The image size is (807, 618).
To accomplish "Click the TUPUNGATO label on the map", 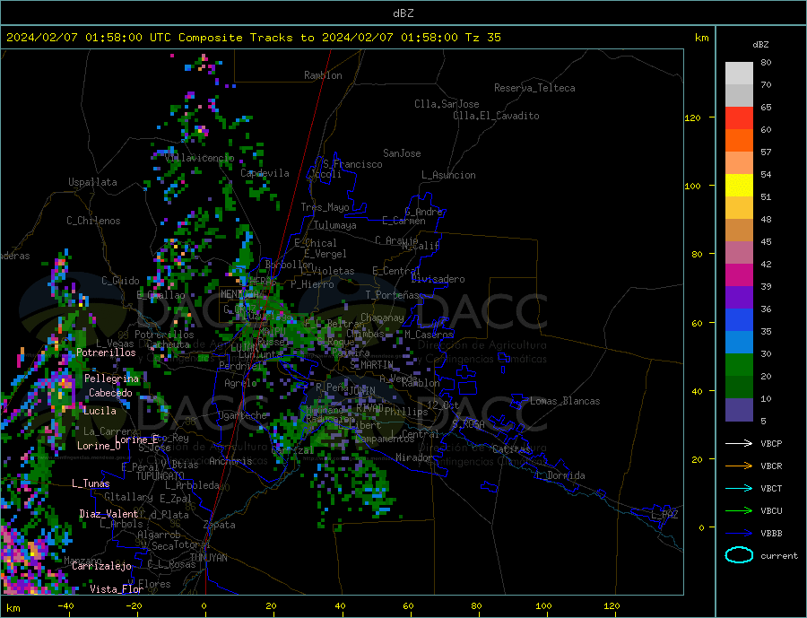I will point(160,476).
